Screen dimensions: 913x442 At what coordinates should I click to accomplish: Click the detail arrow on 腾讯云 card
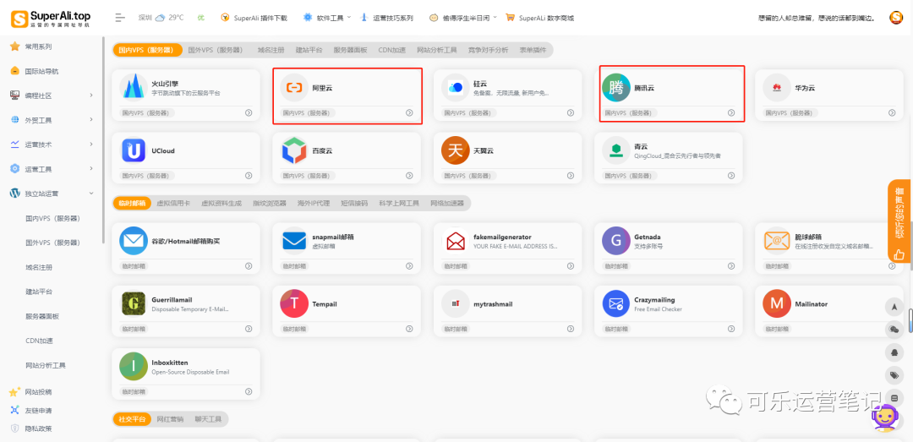(x=731, y=113)
